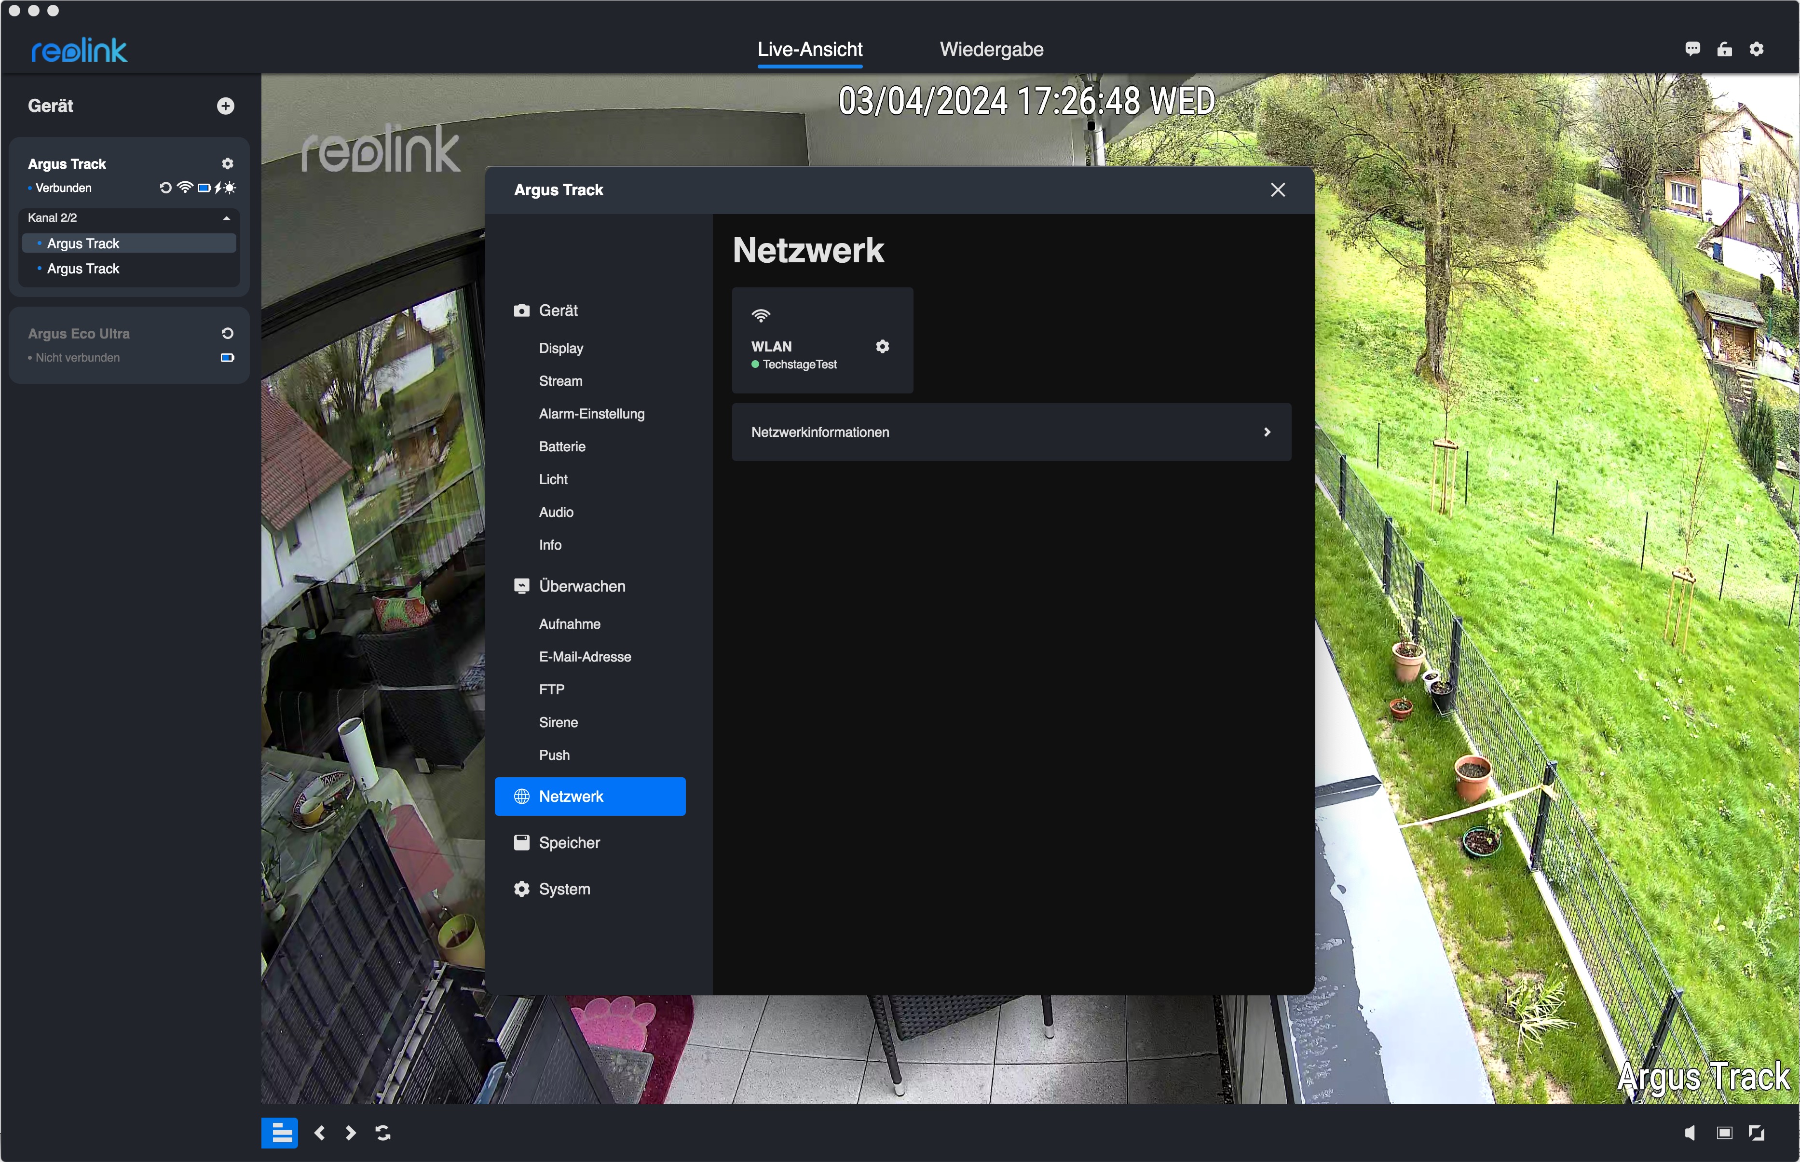Open the global settings gear in top bar
1800x1162 pixels.
(1756, 50)
